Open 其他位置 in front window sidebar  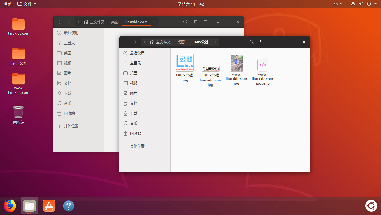(145, 146)
